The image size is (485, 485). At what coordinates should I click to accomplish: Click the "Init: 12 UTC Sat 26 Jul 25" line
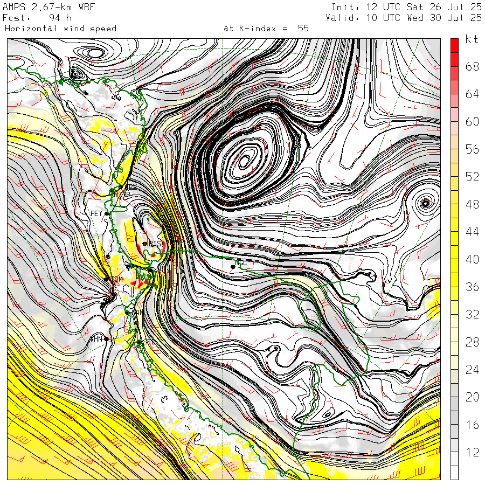[406, 7]
